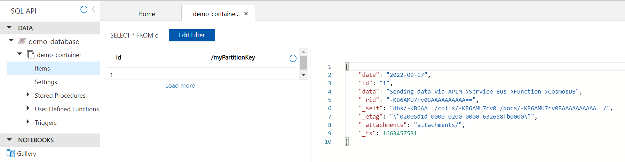The width and height of the screenshot is (625, 162).
Task: Open container Settings
Action: 46,82
